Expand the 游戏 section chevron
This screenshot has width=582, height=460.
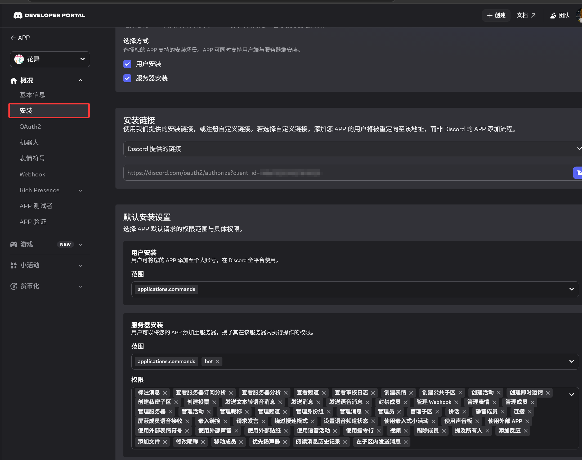pos(80,244)
